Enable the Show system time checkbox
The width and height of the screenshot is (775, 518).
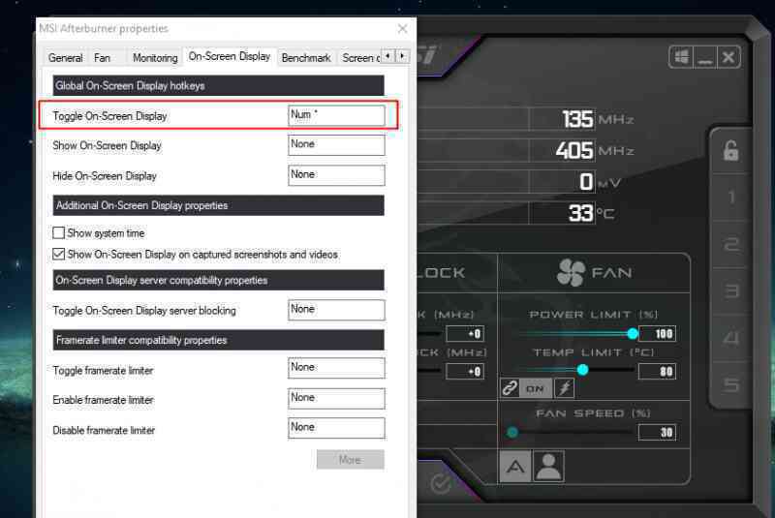pos(58,232)
